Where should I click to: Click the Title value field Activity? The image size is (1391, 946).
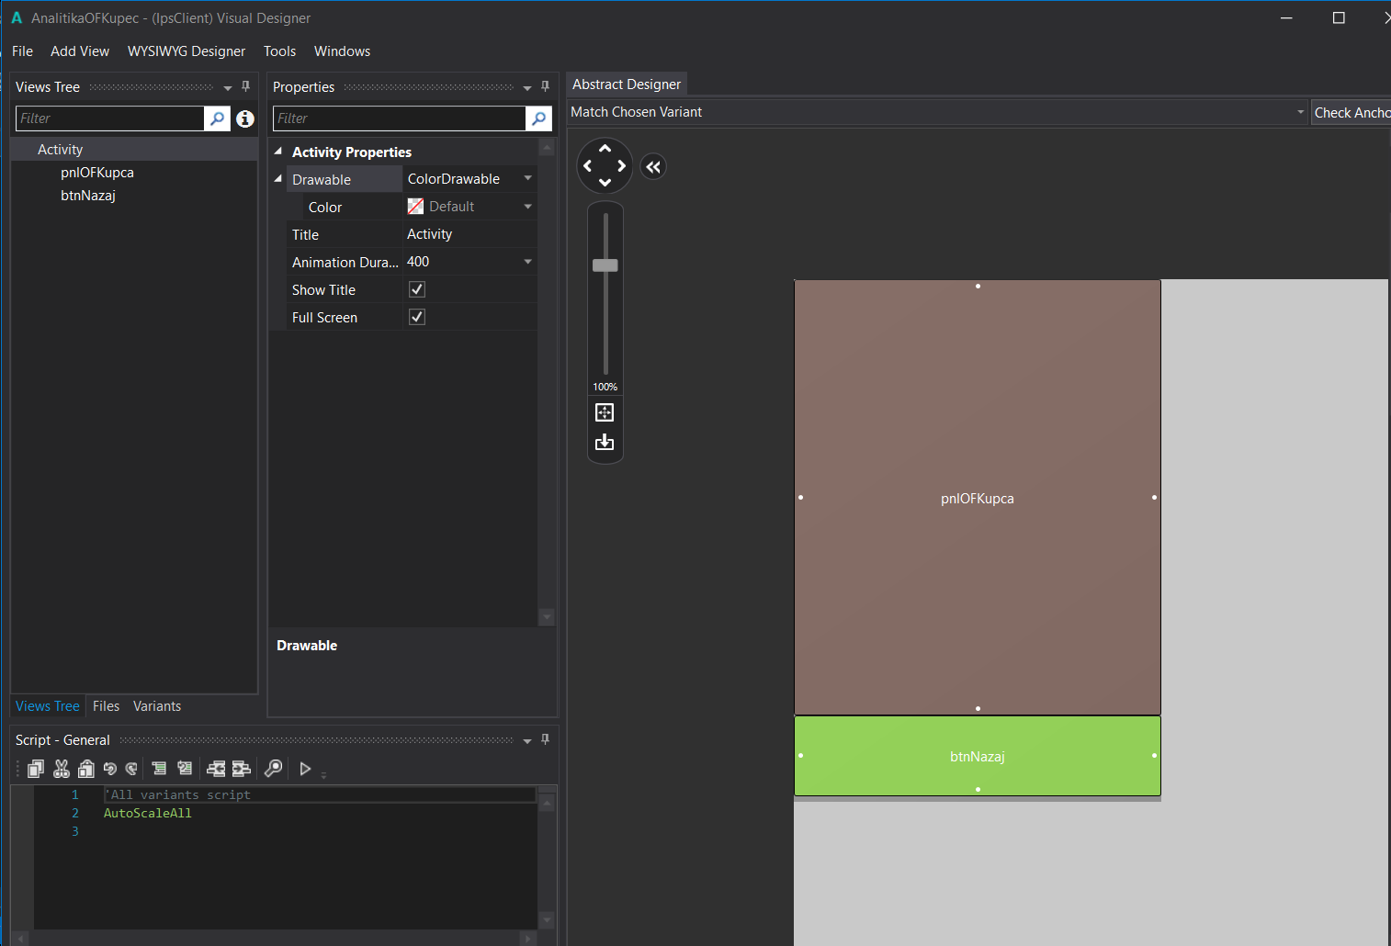[469, 234]
